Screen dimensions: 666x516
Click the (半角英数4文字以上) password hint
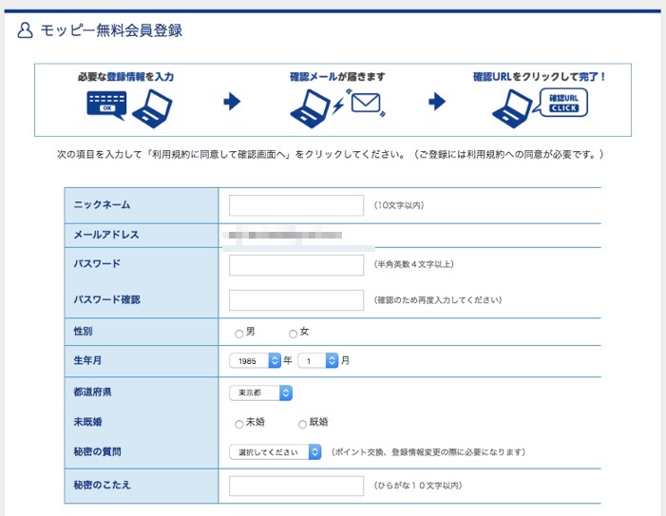point(413,264)
